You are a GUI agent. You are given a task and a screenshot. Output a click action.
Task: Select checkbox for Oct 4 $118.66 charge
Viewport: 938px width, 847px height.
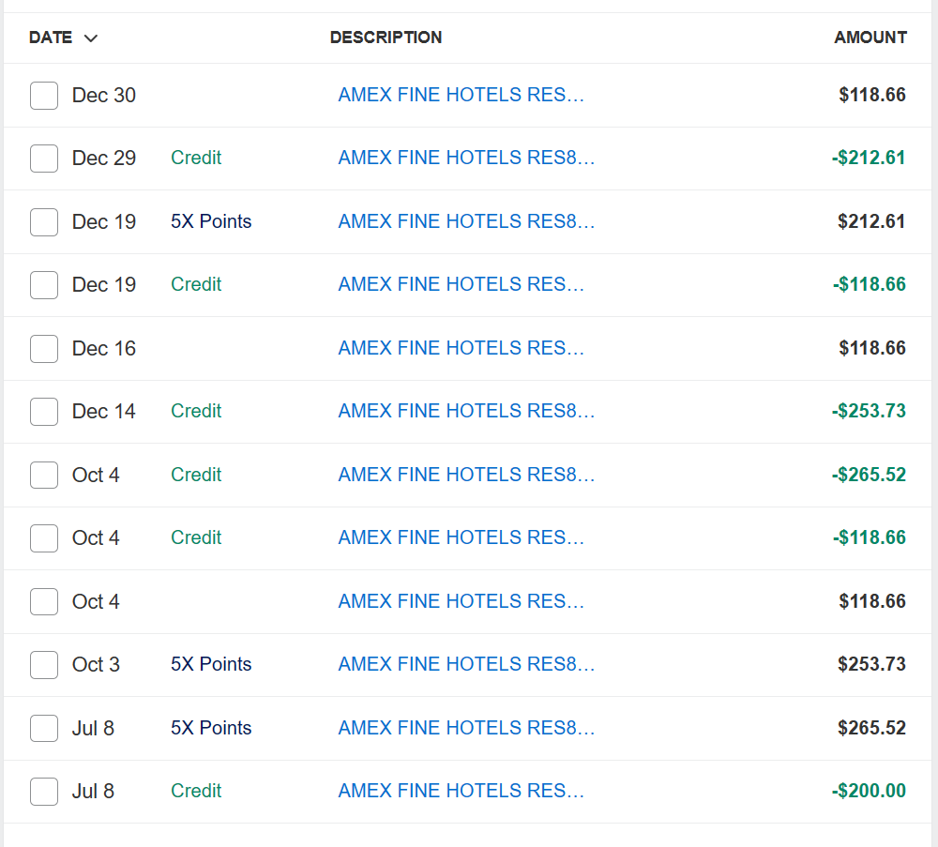[44, 602]
